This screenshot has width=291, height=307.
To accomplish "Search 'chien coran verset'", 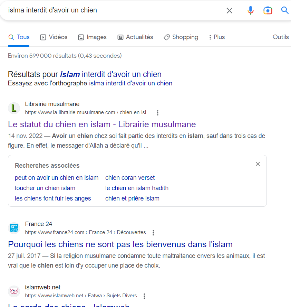I will pyautogui.click(x=130, y=178).
